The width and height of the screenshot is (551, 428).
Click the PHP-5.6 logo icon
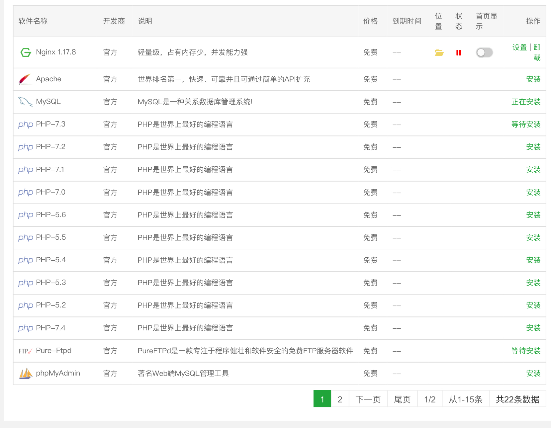(x=26, y=215)
